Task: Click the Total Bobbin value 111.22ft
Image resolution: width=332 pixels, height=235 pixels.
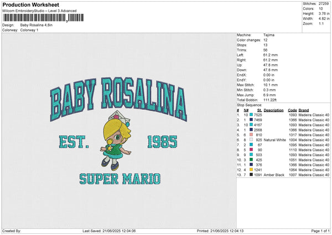Action: click(x=270, y=100)
